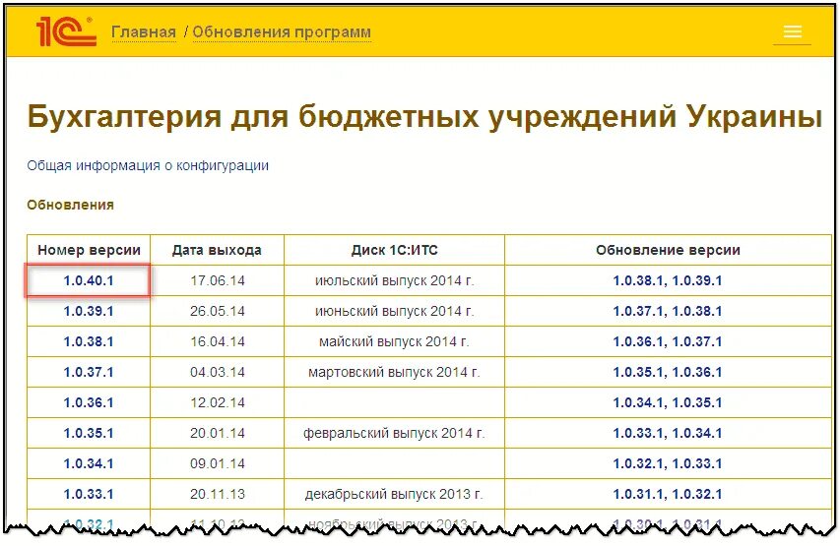Select the Обновление версии column header
This screenshot has height=546, width=840.
[668, 250]
